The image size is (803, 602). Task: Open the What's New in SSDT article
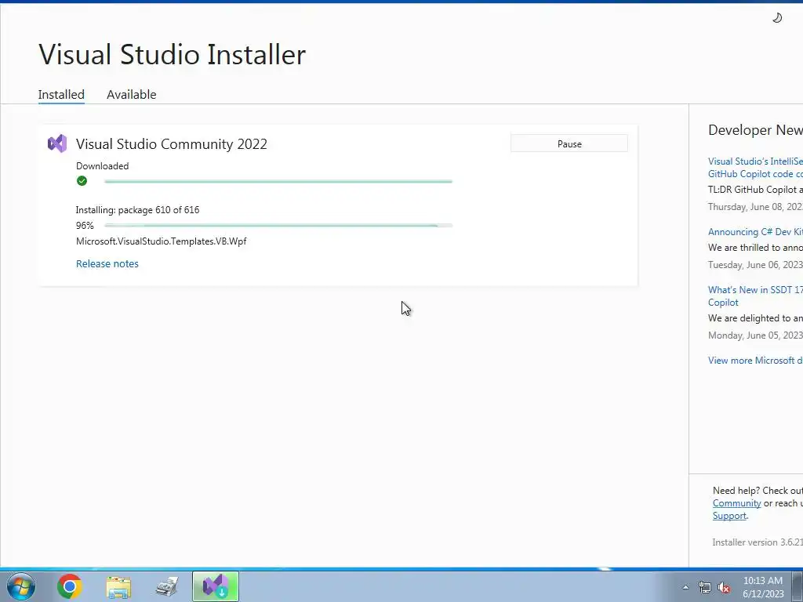point(755,296)
